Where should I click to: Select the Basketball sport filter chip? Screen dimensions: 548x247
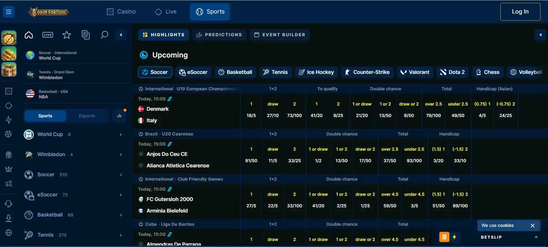235,72
